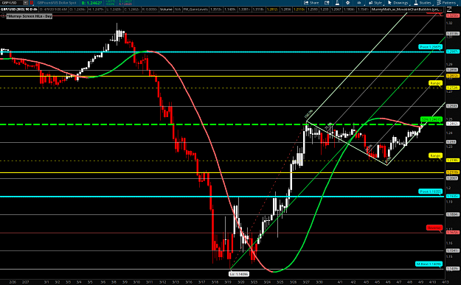Click the lower yellow Range chart bubble
The image size is (461, 285).
tap(435, 155)
